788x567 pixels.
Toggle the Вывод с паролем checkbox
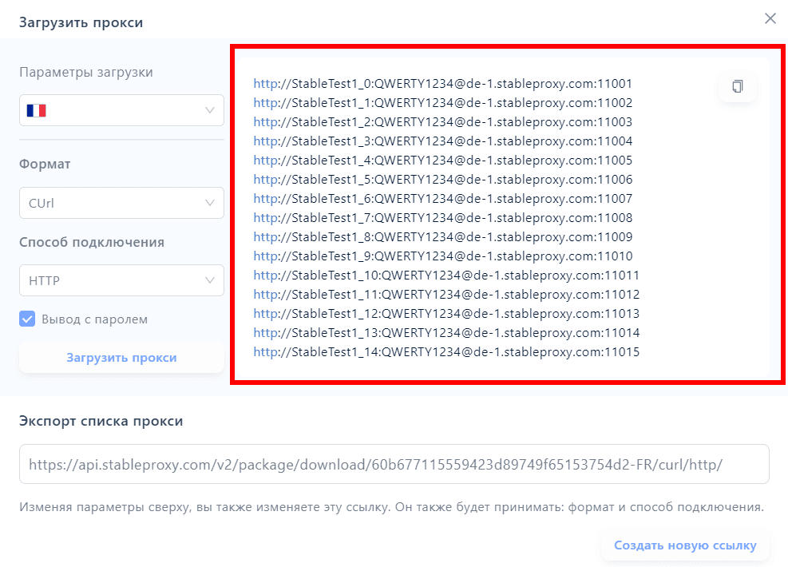tap(26, 319)
